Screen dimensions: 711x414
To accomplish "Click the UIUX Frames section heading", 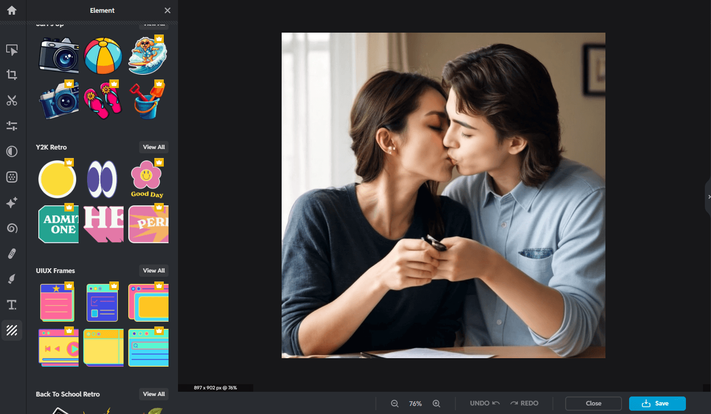I will [x=55, y=271].
